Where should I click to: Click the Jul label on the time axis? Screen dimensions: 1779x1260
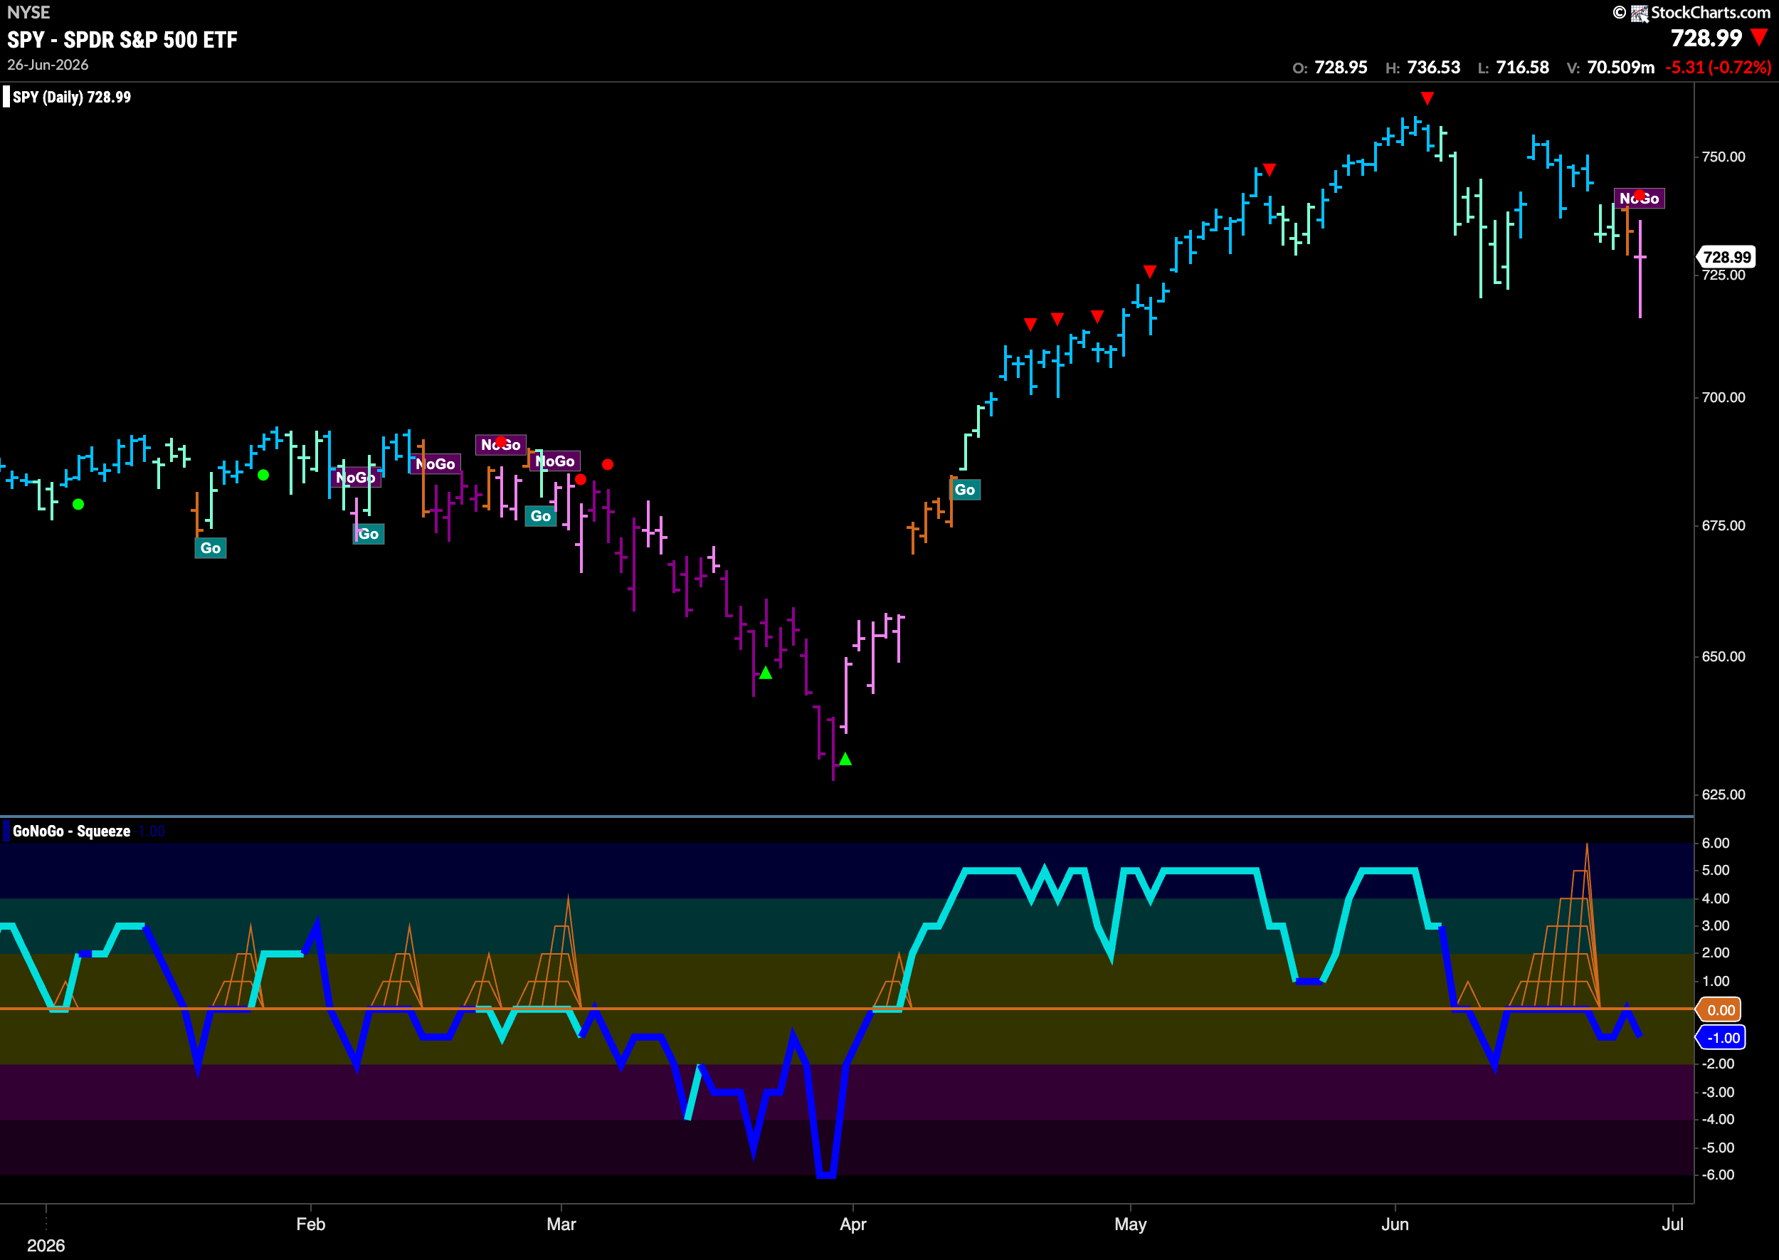(1673, 1224)
